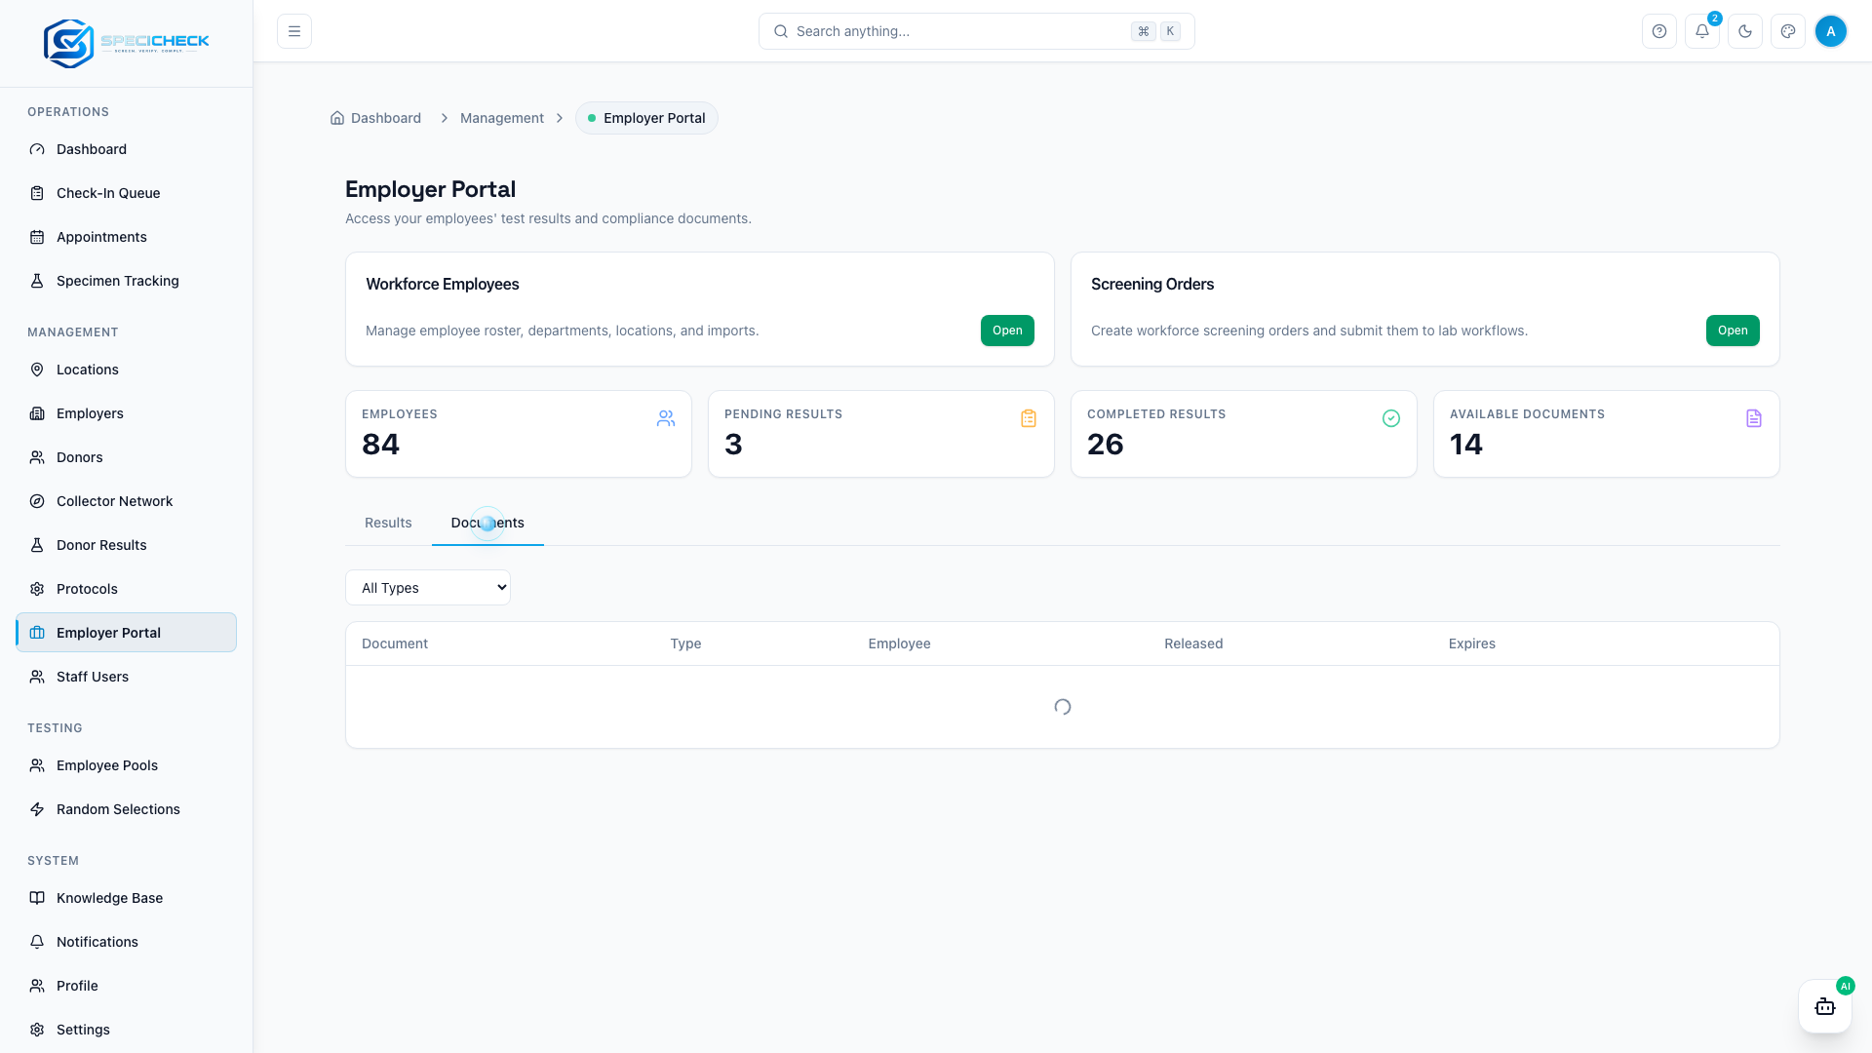Click the Locations pin icon
The width and height of the screenshot is (1872, 1053).
37,370
